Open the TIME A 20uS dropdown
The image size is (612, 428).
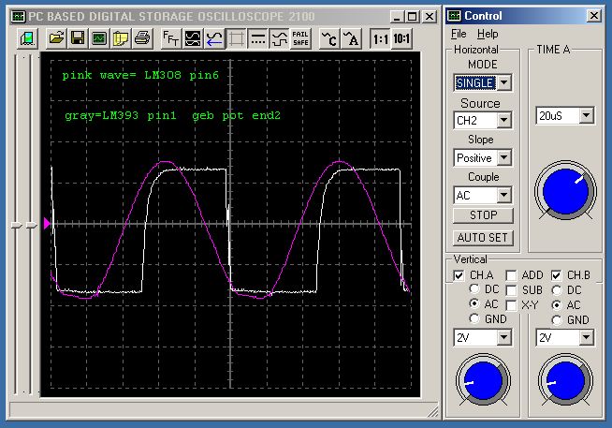coord(587,115)
